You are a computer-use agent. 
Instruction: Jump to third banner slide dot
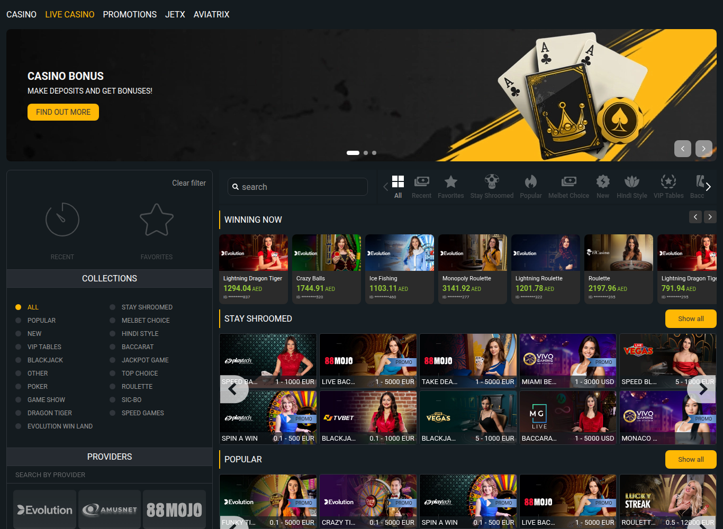click(x=374, y=153)
